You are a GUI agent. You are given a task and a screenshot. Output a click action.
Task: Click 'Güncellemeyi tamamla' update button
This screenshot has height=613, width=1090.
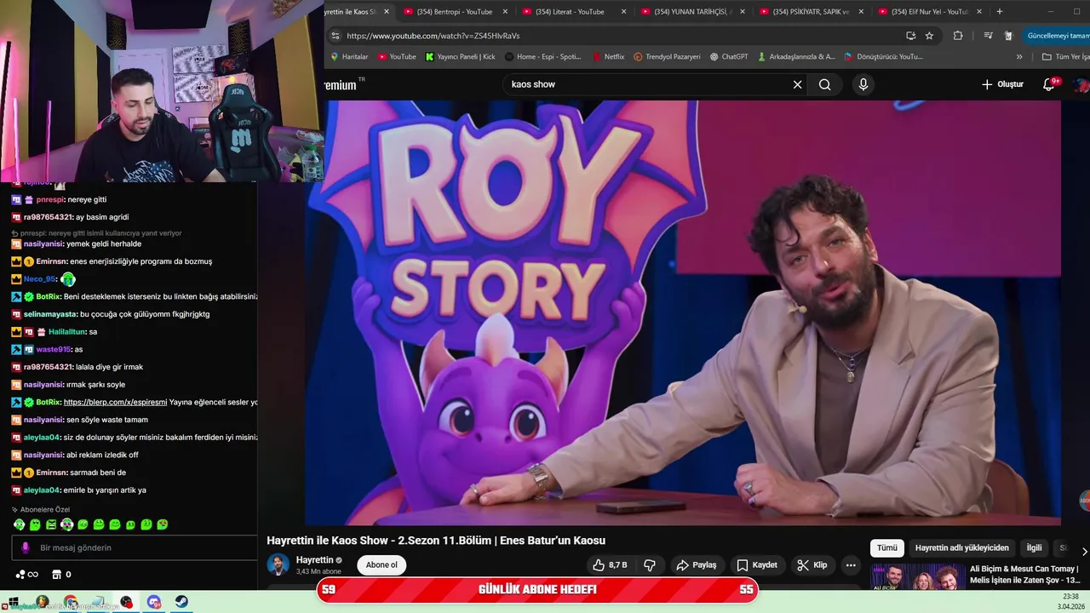[x=1058, y=36]
